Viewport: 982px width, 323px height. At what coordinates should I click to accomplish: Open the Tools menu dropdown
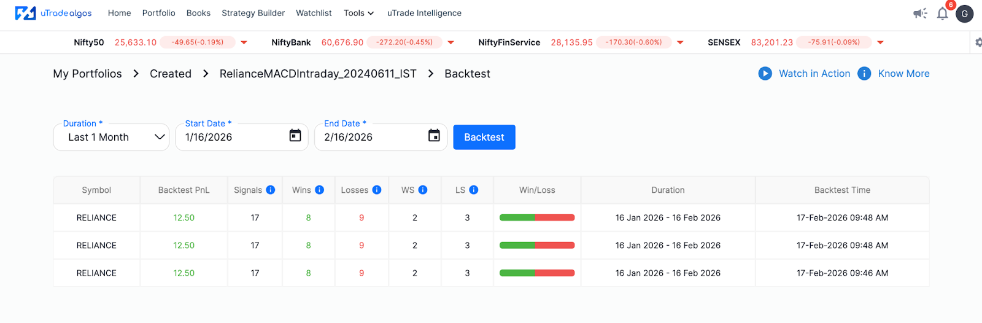(x=358, y=13)
